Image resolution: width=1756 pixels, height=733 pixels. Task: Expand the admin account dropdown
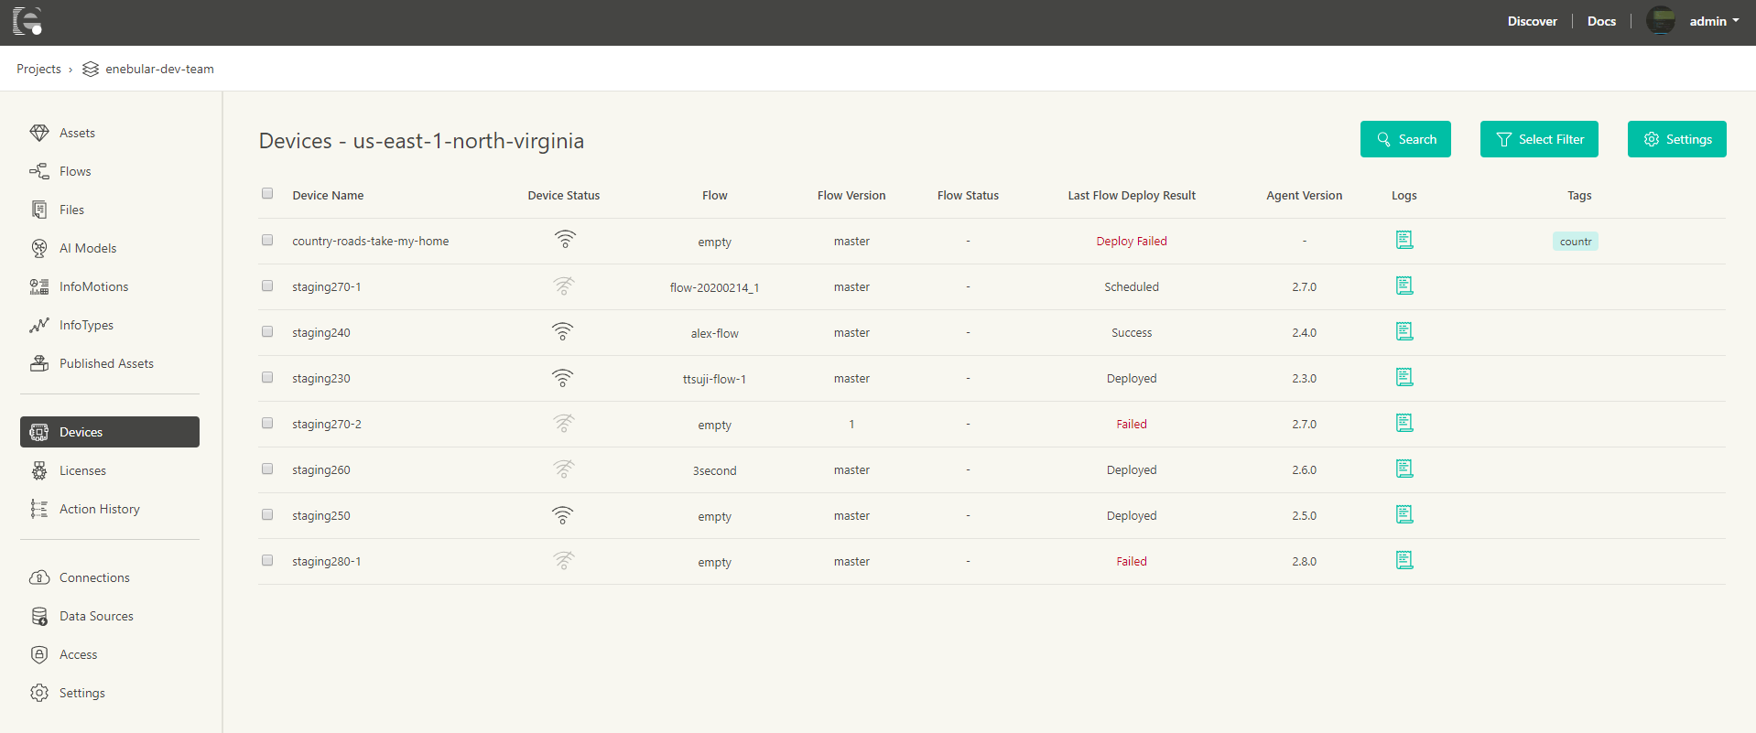(1714, 21)
